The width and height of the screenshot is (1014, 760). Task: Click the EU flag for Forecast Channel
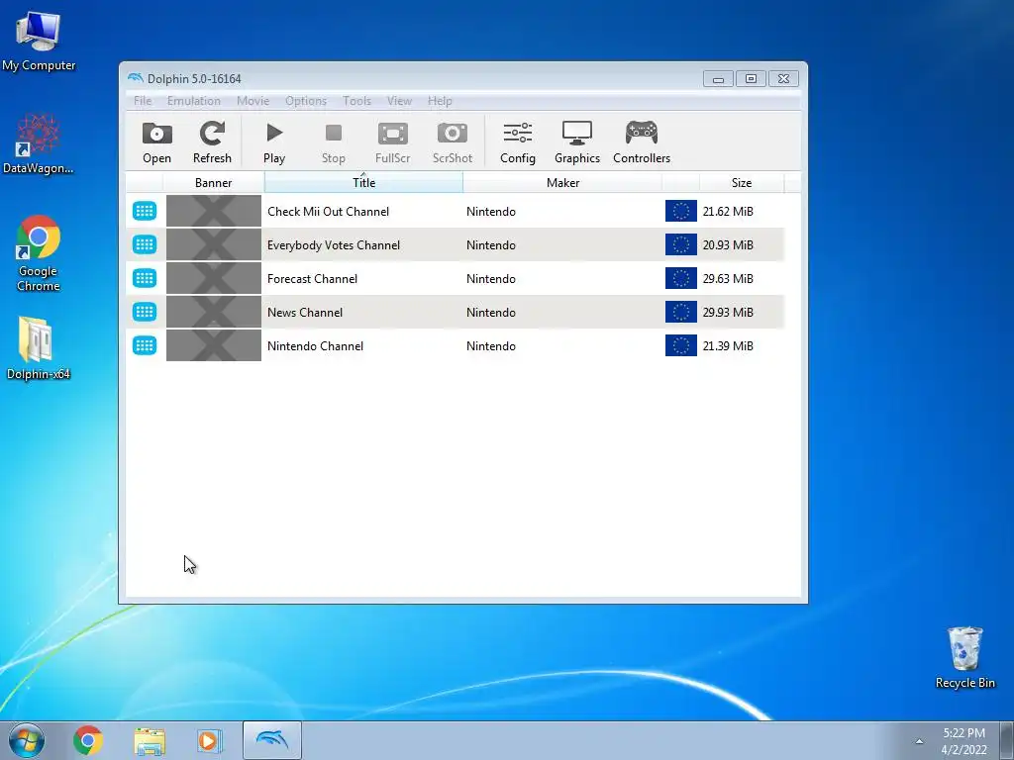coord(681,278)
